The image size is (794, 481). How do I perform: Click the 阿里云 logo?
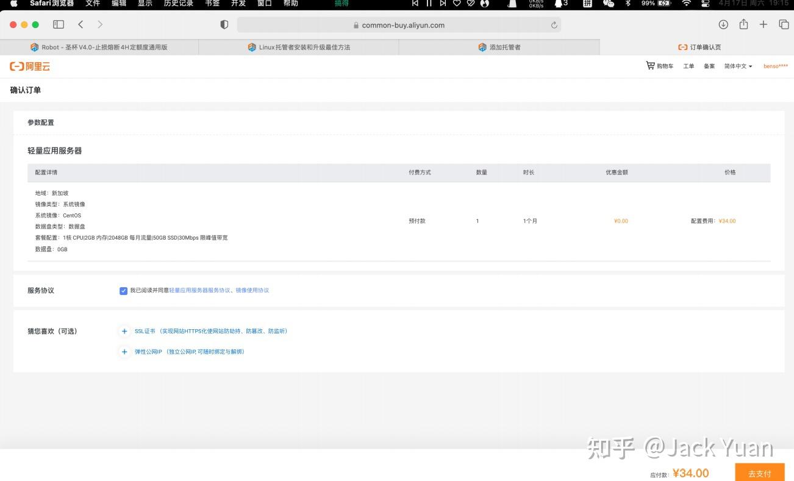click(x=30, y=66)
